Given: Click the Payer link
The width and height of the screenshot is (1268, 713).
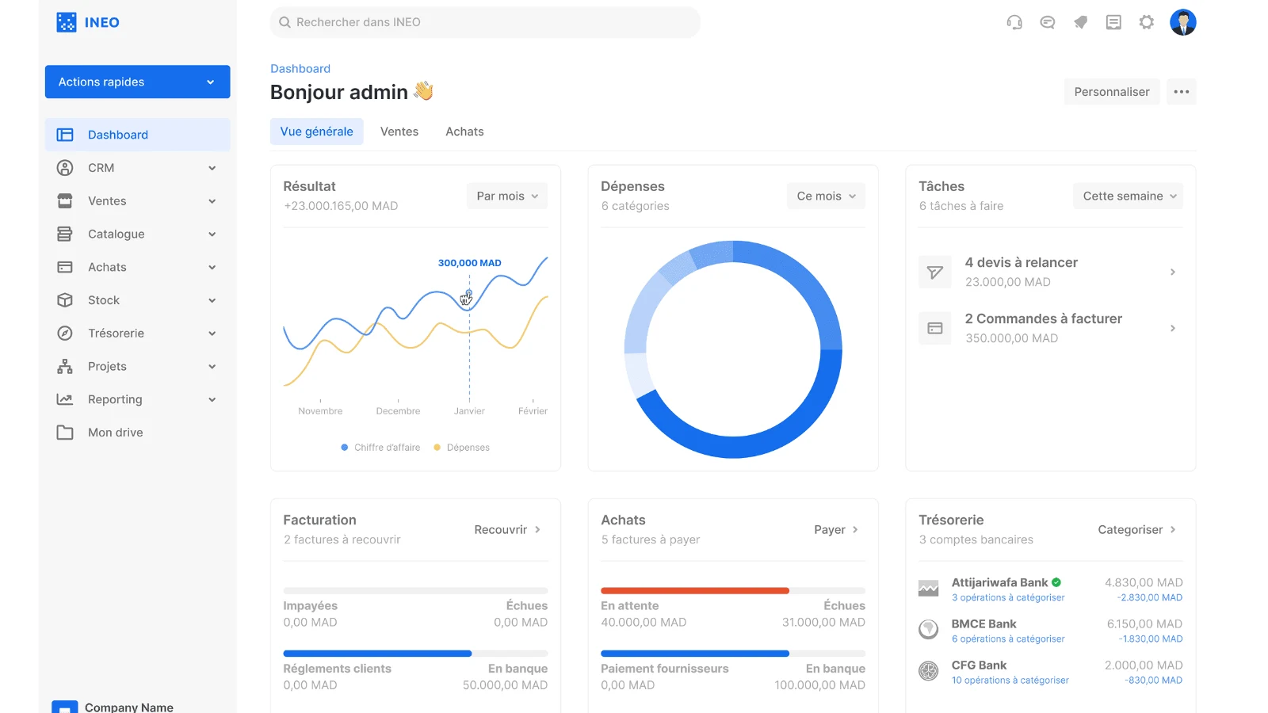Looking at the screenshot, I should pyautogui.click(x=836, y=529).
